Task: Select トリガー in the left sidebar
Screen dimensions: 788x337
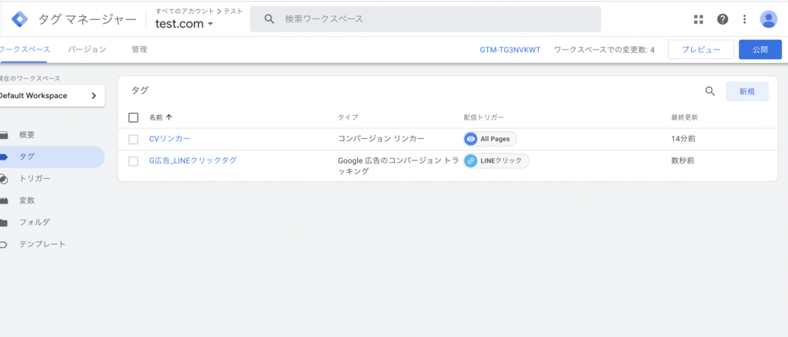Action: click(35, 178)
